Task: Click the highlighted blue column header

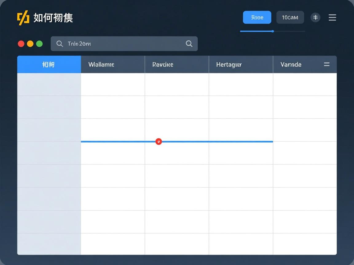Action: [49, 64]
